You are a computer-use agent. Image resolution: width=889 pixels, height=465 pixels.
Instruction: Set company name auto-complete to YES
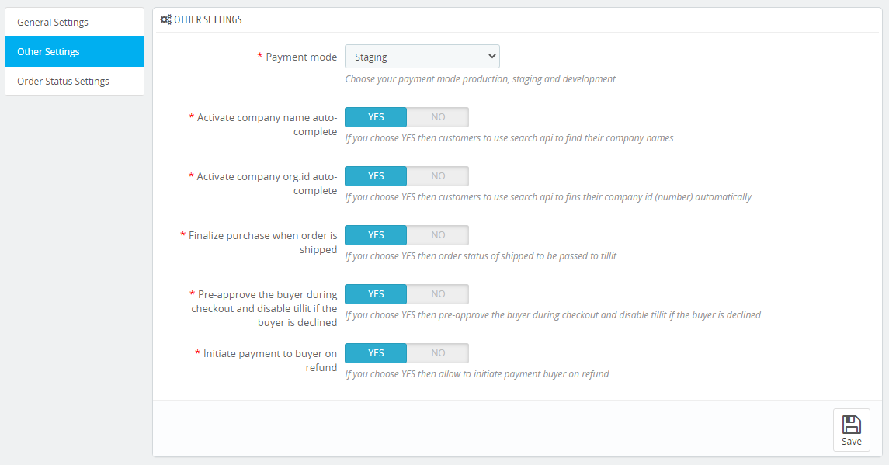pyautogui.click(x=376, y=117)
